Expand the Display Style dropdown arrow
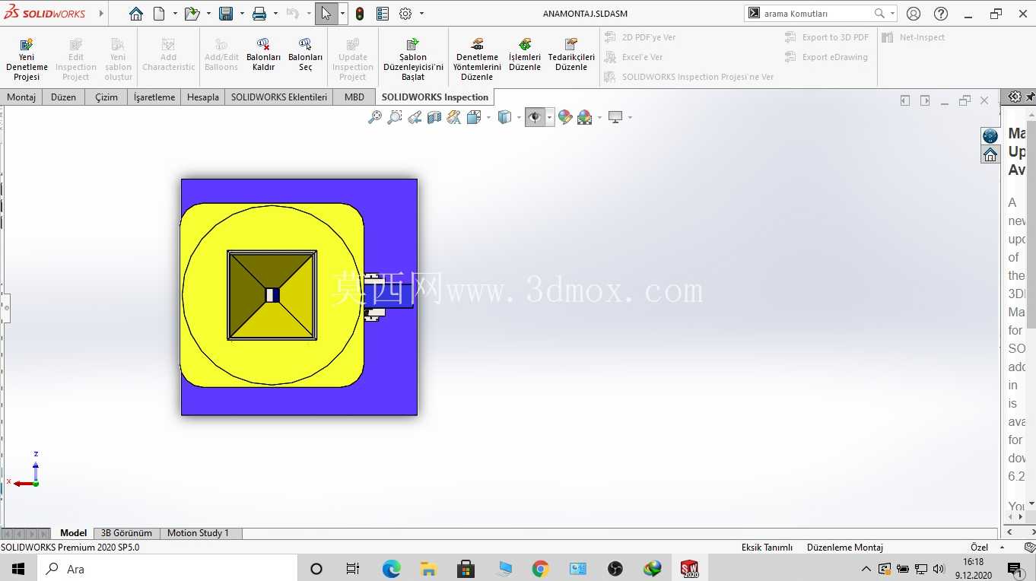Image resolution: width=1036 pixels, height=581 pixels. [x=519, y=117]
